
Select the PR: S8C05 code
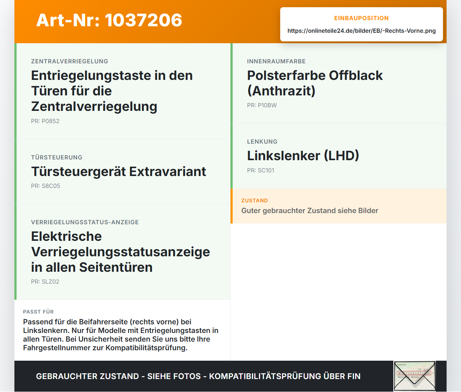[45, 186]
